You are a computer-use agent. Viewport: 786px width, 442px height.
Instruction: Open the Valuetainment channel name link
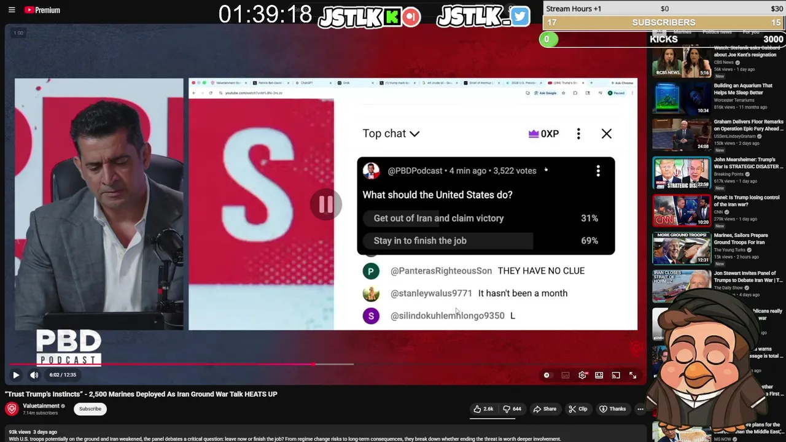(x=41, y=406)
